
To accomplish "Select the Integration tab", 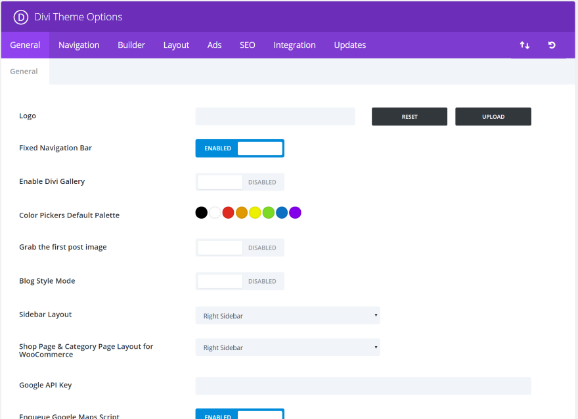I will pyautogui.click(x=294, y=45).
